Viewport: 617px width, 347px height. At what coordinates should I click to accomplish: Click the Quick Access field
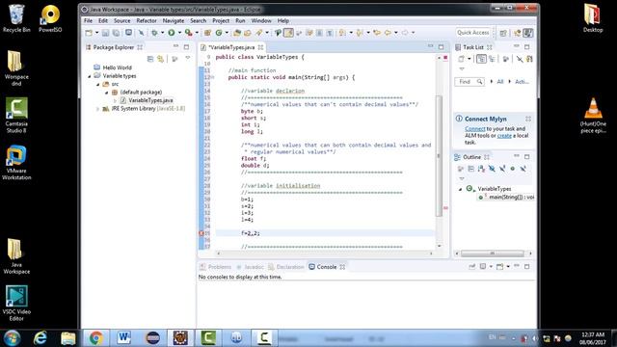coord(473,33)
